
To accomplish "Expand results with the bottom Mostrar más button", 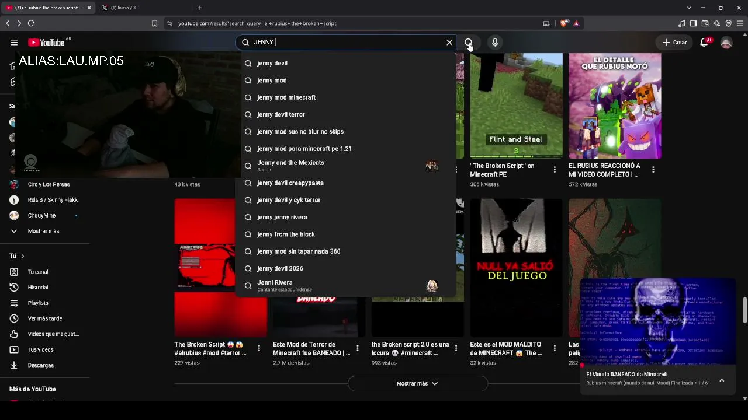I will pyautogui.click(x=417, y=383).
